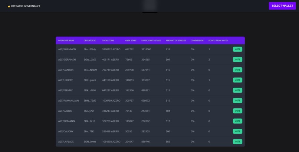Image resolution: width=299 pixels, height=152 pixels.
Task: Click own stake value 642722
Action: [129, 49]
